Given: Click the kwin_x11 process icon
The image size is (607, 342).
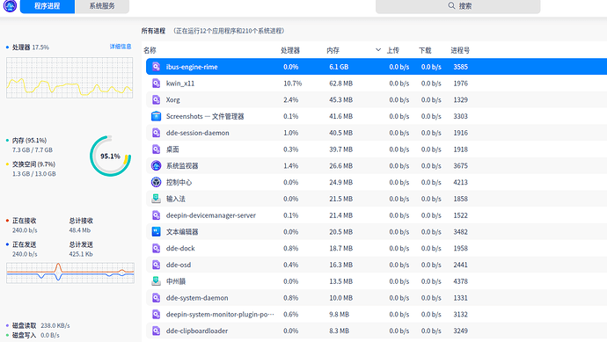Looking at the screenshot, I should click(x=156, y=84).
